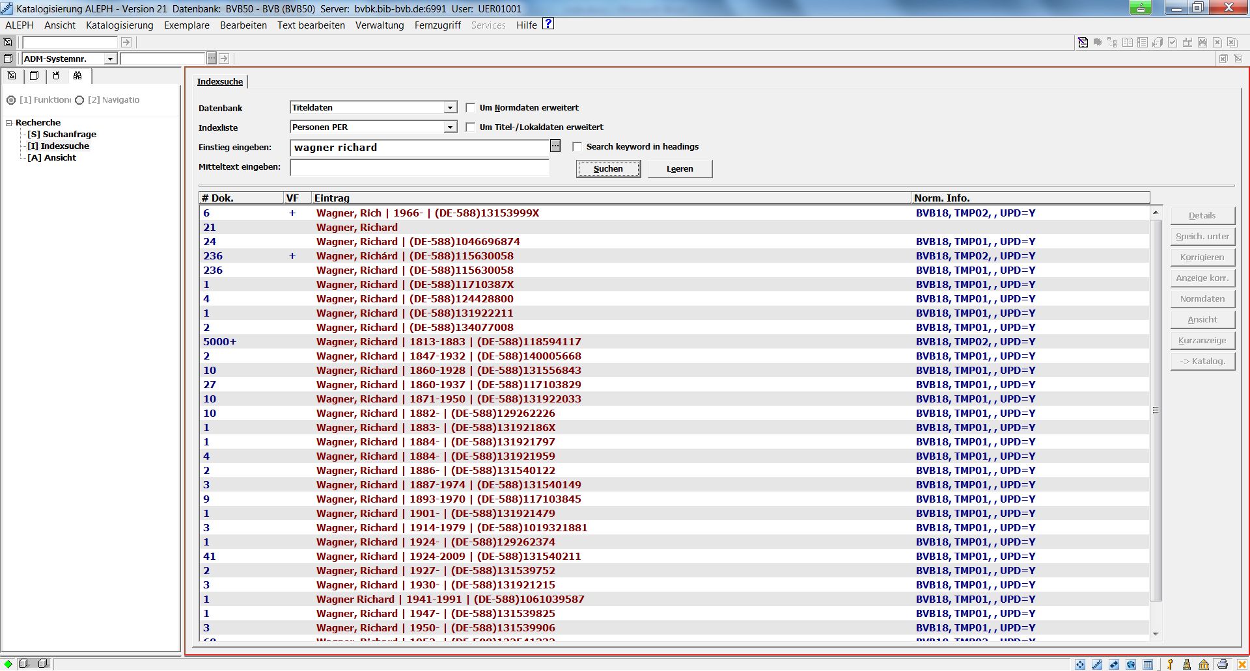
Task: Expand the ADM-Systemnr. dropdown
Action: pos(110,59)
